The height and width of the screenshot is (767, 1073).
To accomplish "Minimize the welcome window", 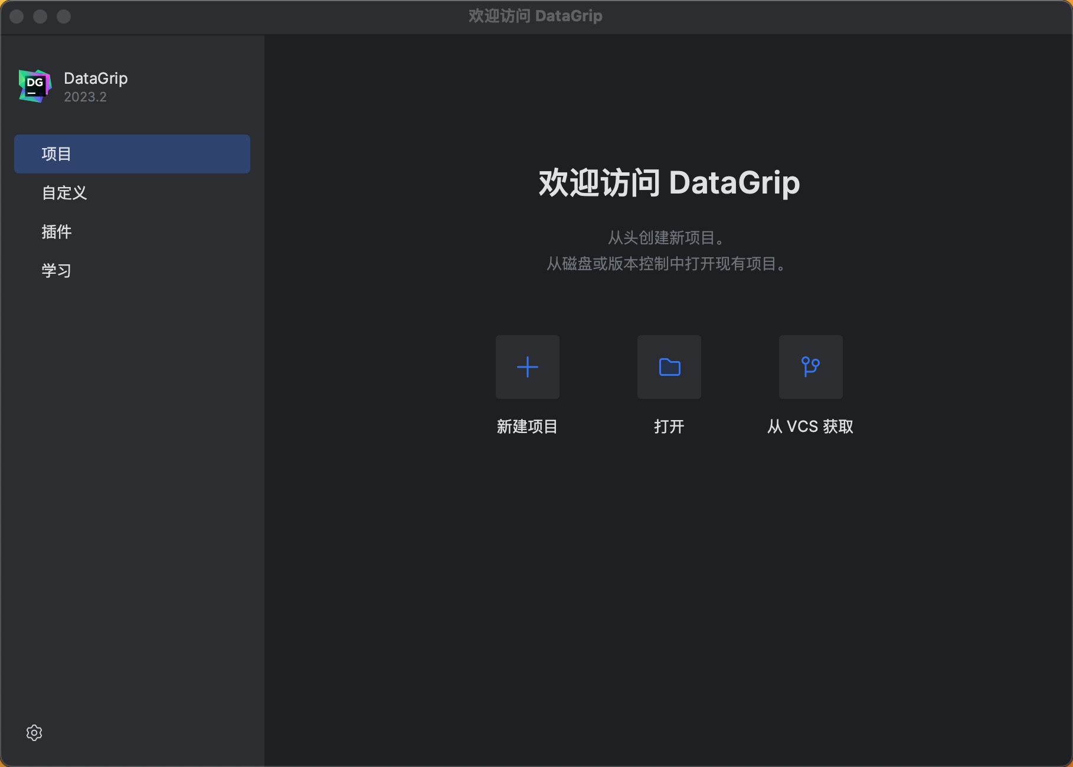I will coord(40,17).
